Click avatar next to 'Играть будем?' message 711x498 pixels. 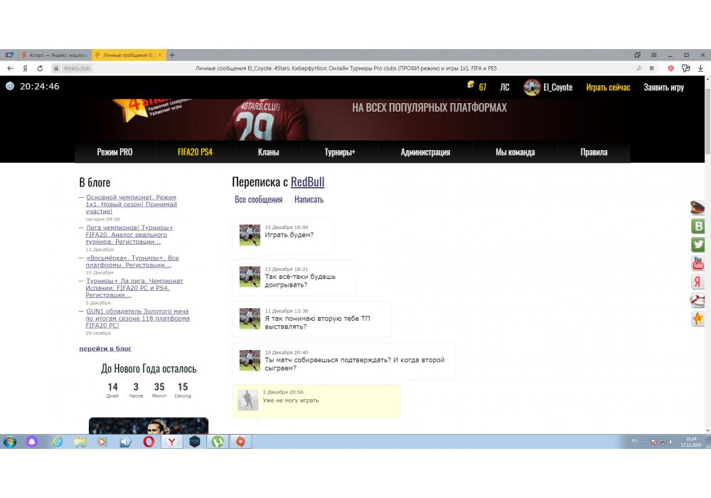(250, 235)
